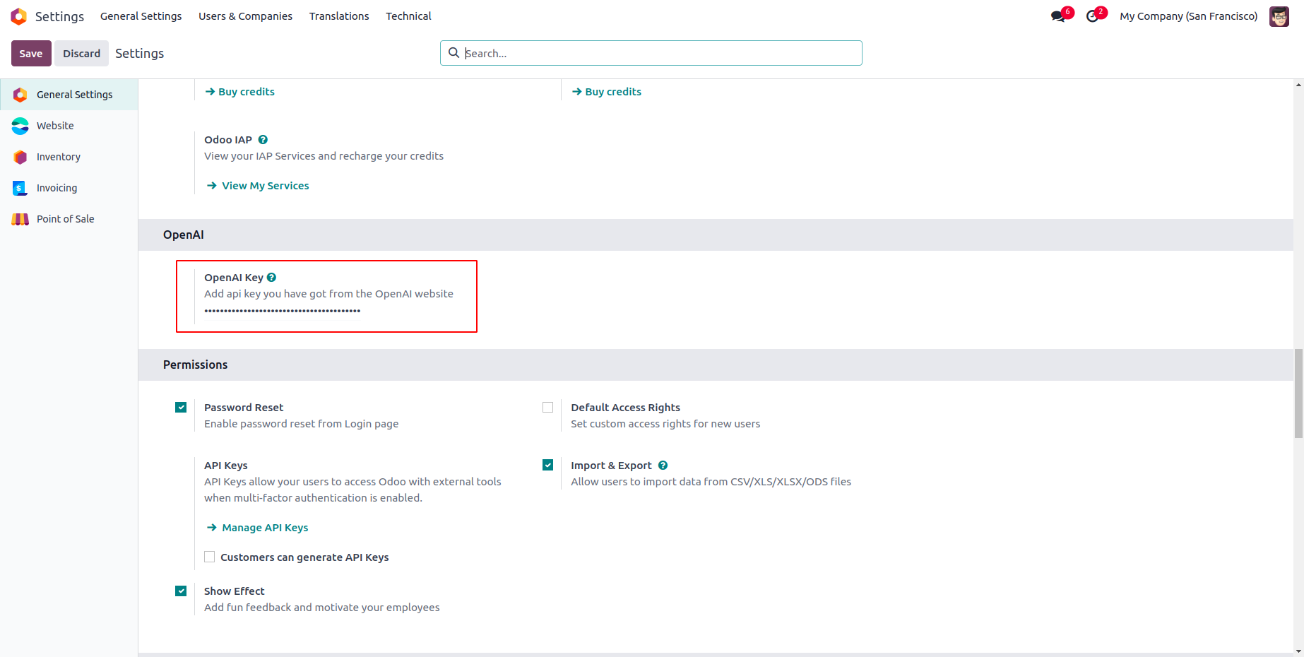Viewport: 1304px width, 657px height.
Task: Open the My Company (San Francisco) switcher
Action: (1188, 16)
